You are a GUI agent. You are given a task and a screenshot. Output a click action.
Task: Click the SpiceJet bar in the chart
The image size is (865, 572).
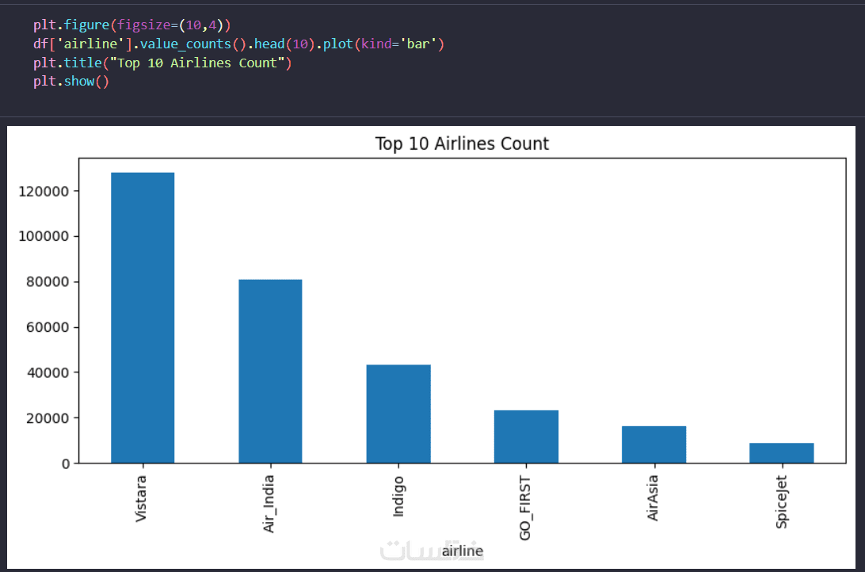782,453
